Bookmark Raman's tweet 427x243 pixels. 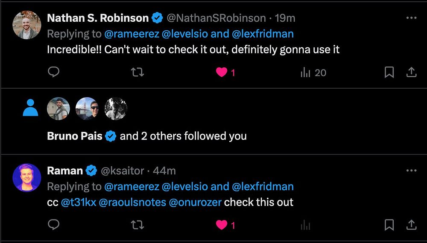(x=389, y=225)
